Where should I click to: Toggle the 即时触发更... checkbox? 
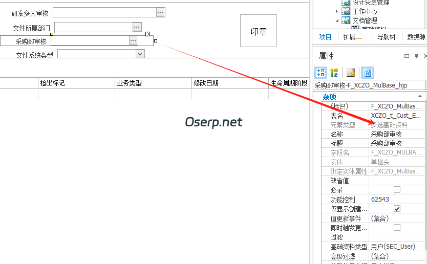[397, 227]
